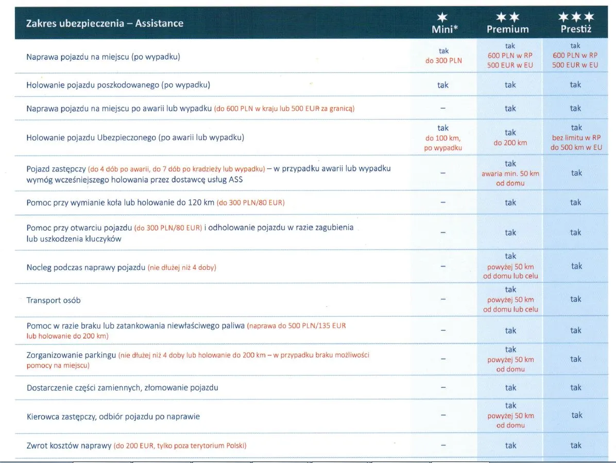This screenshot has height=463, width=616.
Task: Click the 'Zakres ubezpieczenia – Assistance' table title
Action: coord(105,23)
